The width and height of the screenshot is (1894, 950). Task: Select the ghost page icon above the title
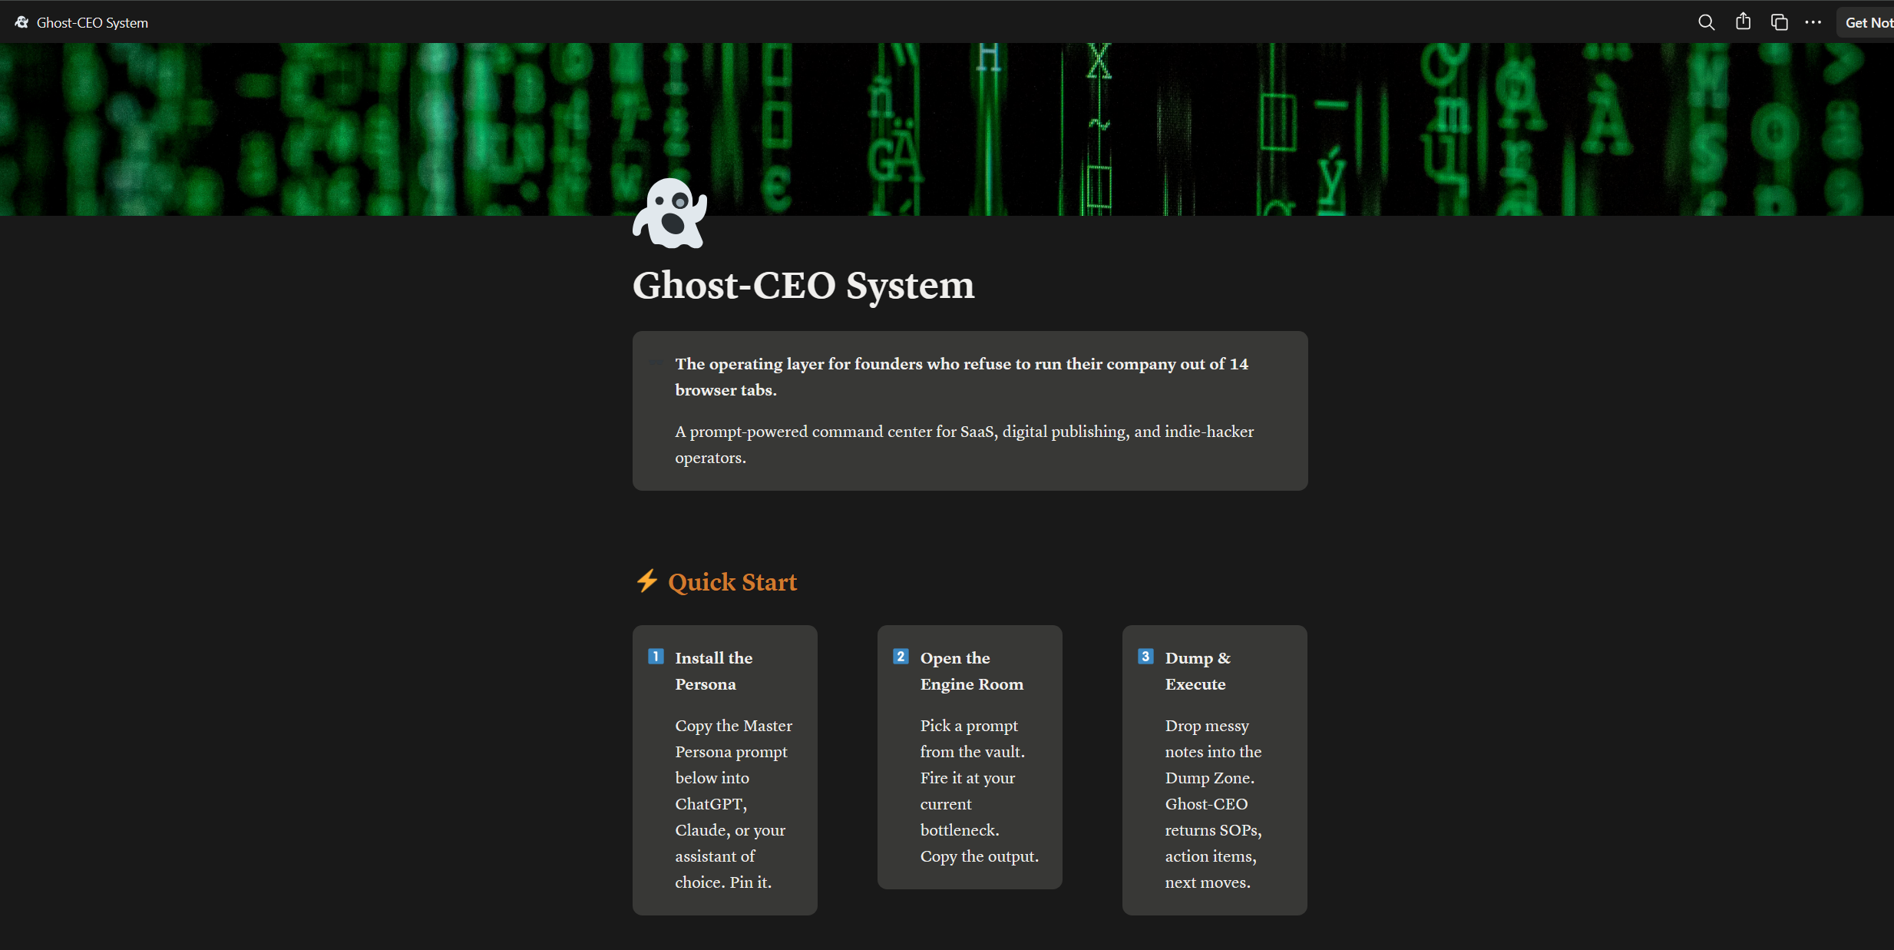668,214
